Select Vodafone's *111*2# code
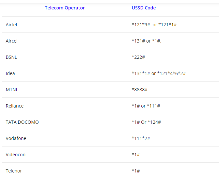Viewport: 219px width, 178px height. (x=141, y=138)
